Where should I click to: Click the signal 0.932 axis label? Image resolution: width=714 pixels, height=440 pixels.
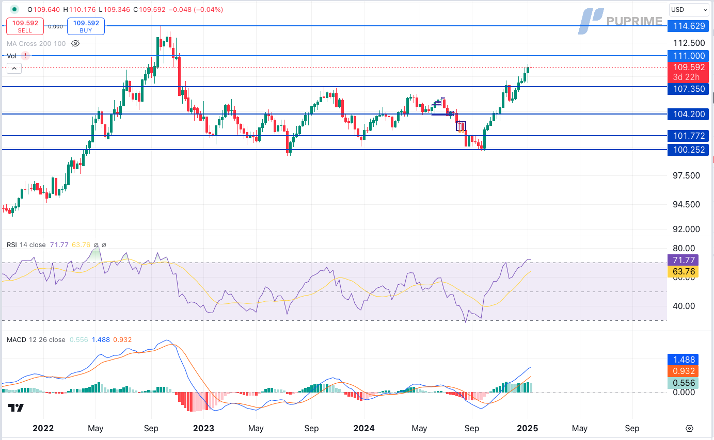pos(683,371)
